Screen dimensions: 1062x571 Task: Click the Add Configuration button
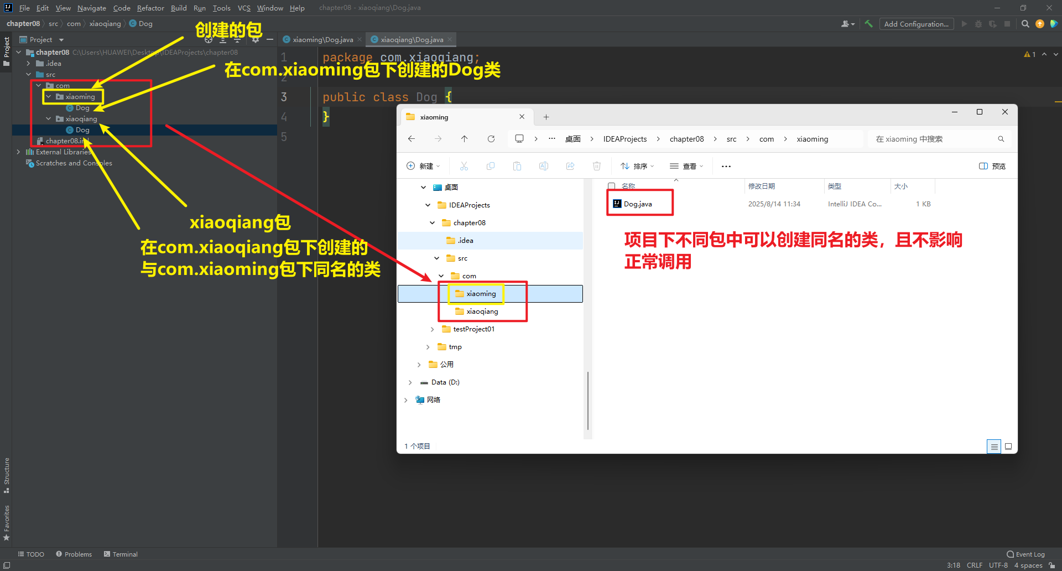tap(917, 24)
